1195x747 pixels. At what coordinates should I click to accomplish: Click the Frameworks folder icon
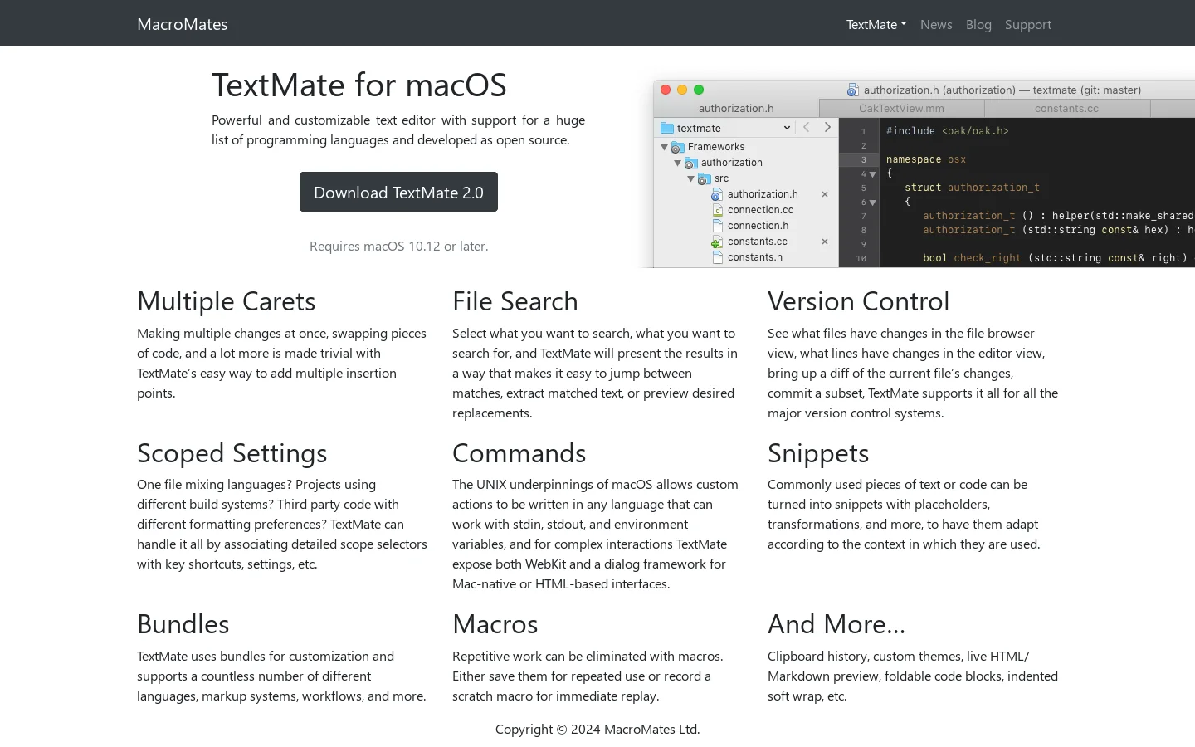coord(678,147)
